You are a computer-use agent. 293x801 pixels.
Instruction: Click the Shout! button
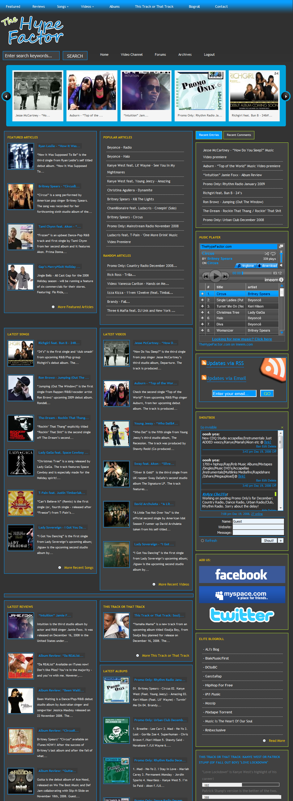tap(269, 540)
